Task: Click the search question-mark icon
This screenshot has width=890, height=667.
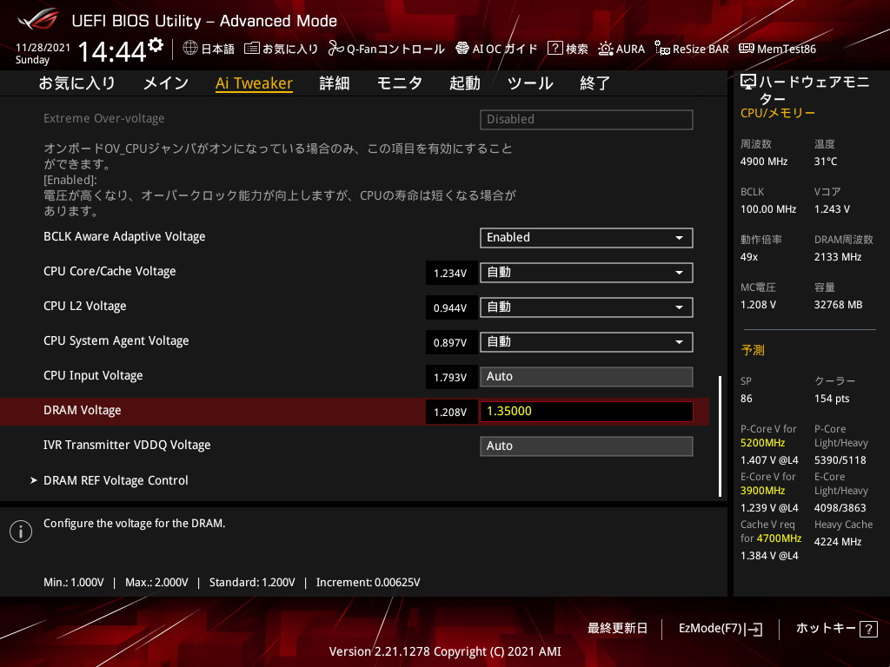Action: pyautogui.click(x=555, y=49)
